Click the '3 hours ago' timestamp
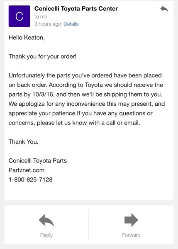This screenshot has width=178, height=249. [x=48, y=24]
